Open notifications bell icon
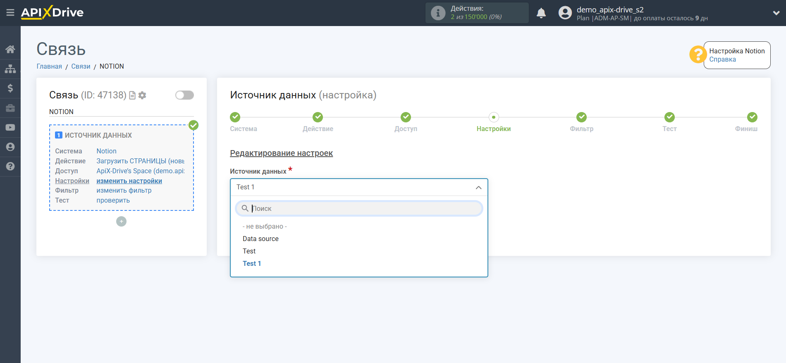 [x=541, y=13]
